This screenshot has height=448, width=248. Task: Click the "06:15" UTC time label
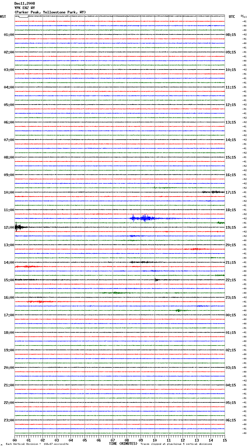pos(231,420)
